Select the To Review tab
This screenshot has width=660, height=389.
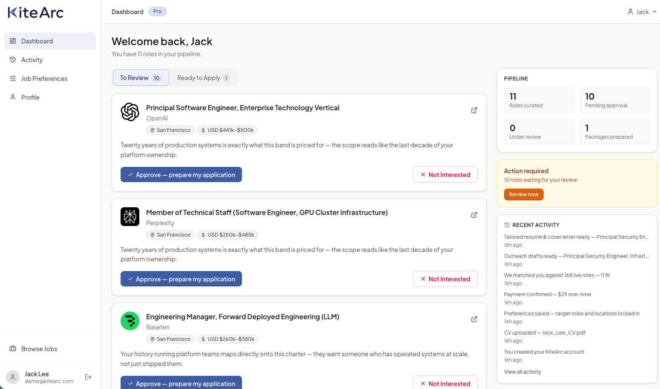tap(141, 78)
